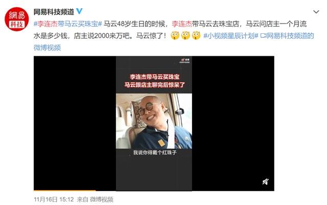The width and height of the screenshot is (327, 205).
Task: Click the Weibo watermark logo in the video
Action: coord(185,60)
